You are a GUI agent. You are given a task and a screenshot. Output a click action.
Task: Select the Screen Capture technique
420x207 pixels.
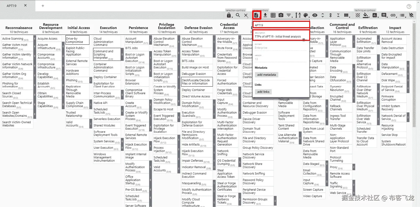click(314, 190)
